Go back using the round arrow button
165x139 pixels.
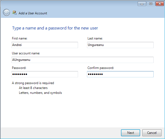coord(6,12)
